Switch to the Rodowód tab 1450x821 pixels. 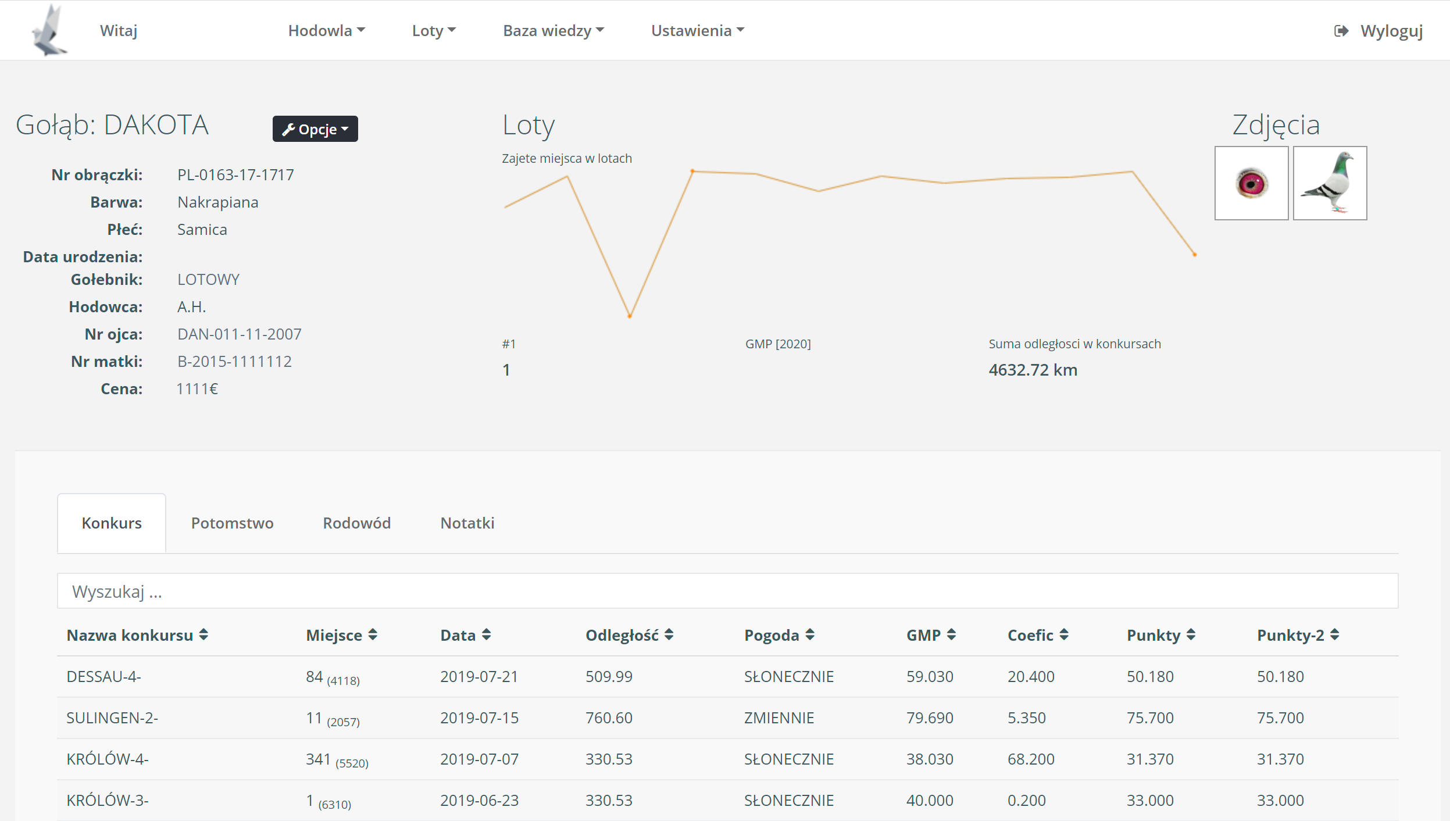click(x=356, y=523)
